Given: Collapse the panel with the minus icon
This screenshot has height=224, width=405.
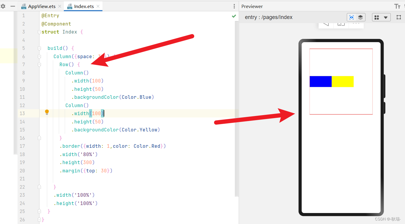Looking at the screenshot, I should (x=13, y=6).
